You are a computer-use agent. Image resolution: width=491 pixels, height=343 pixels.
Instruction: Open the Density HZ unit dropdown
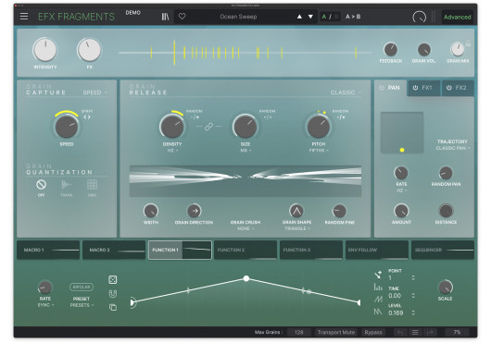(172, 151)
